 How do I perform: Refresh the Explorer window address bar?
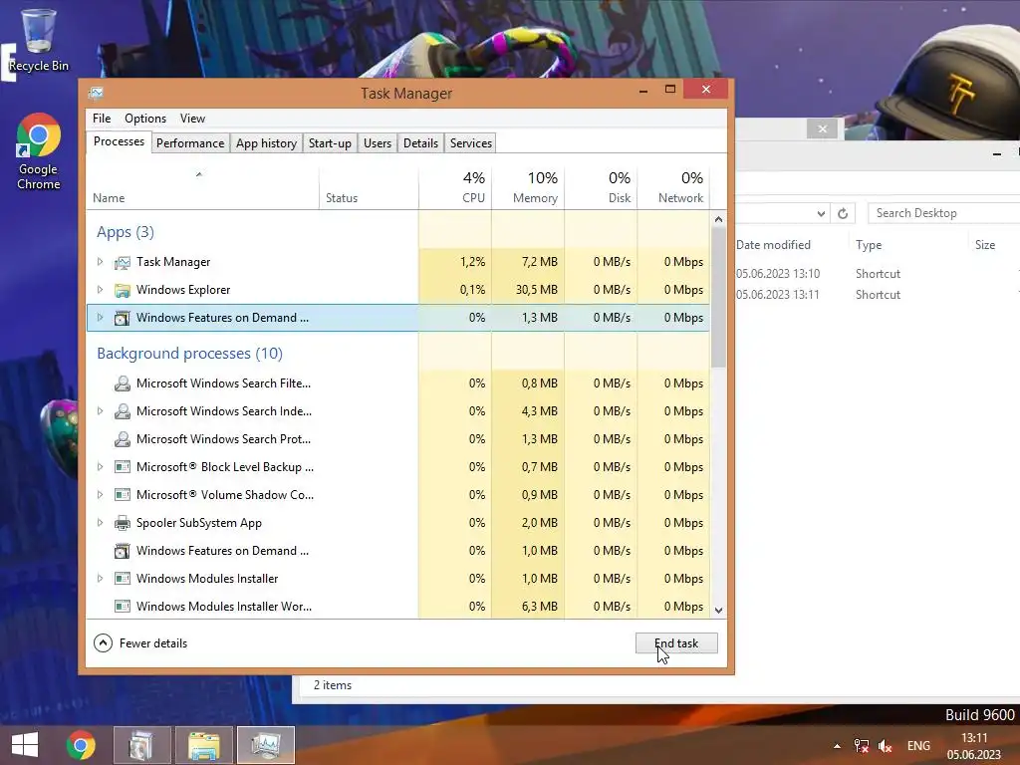point(843,213)
